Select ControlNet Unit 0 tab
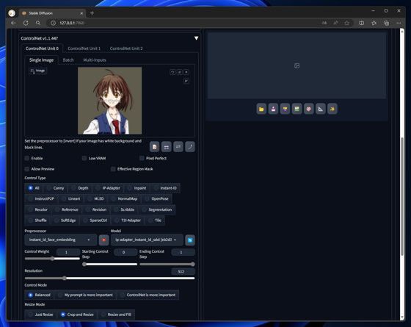This screenshot has height=327, width=411. pos(42,48)
